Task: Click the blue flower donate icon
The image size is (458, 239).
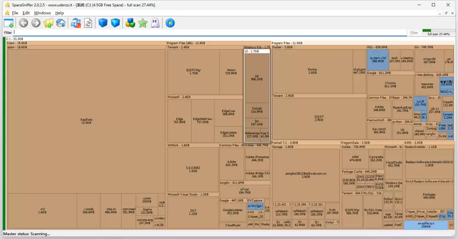Action: click(x=170, y=23)
